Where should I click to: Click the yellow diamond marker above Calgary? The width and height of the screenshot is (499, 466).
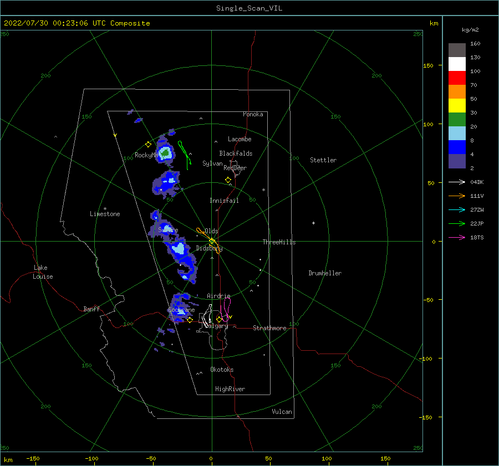click(219, 319)
